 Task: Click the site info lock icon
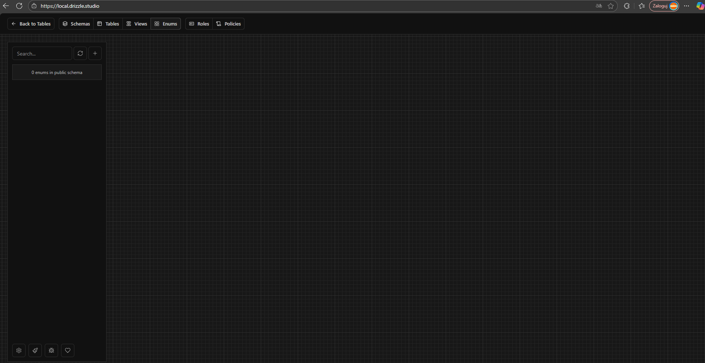tap(34, 6)
